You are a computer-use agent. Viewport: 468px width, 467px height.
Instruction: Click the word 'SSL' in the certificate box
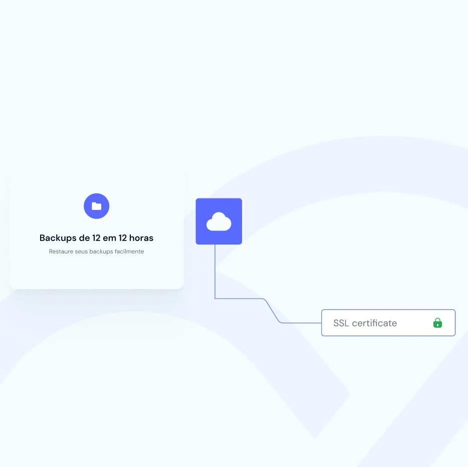[341, 323]
